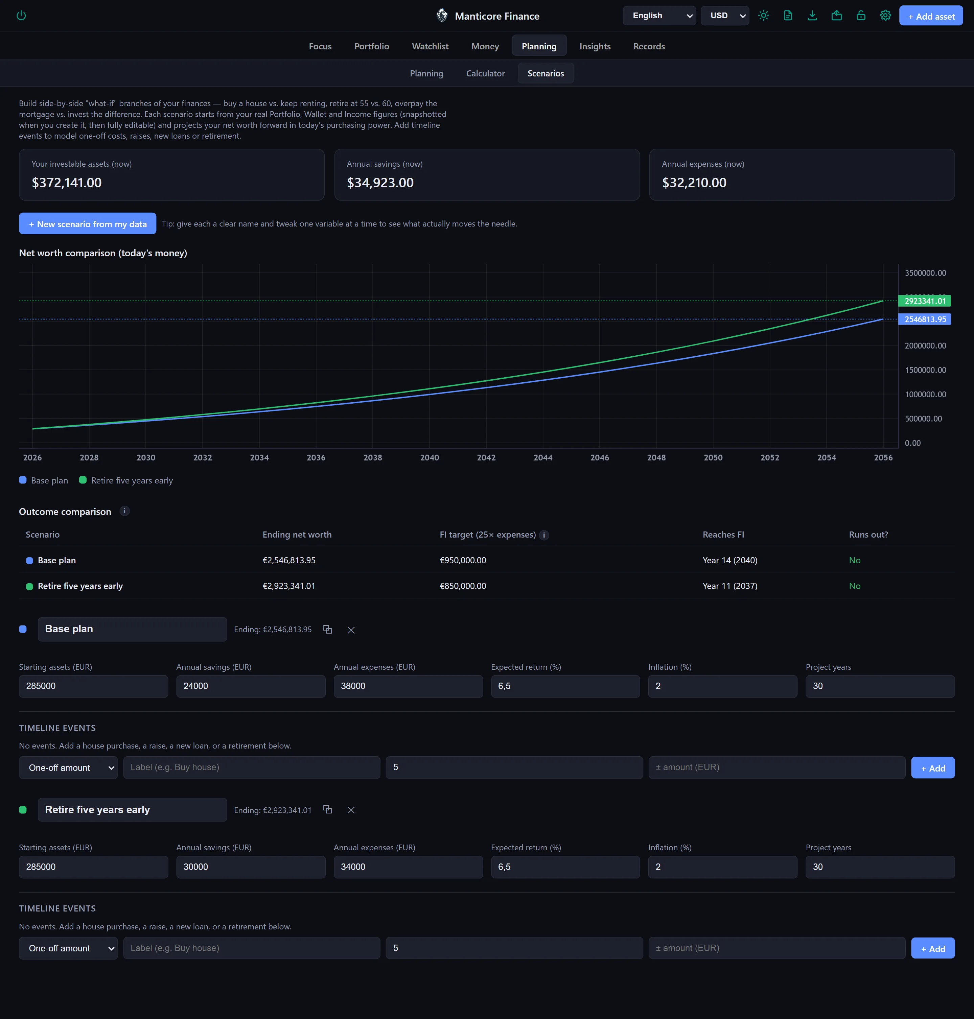The image size is (974, 1019).
Task: Click the blue color swatch beside Base plan name
Action: click(23, 629)
